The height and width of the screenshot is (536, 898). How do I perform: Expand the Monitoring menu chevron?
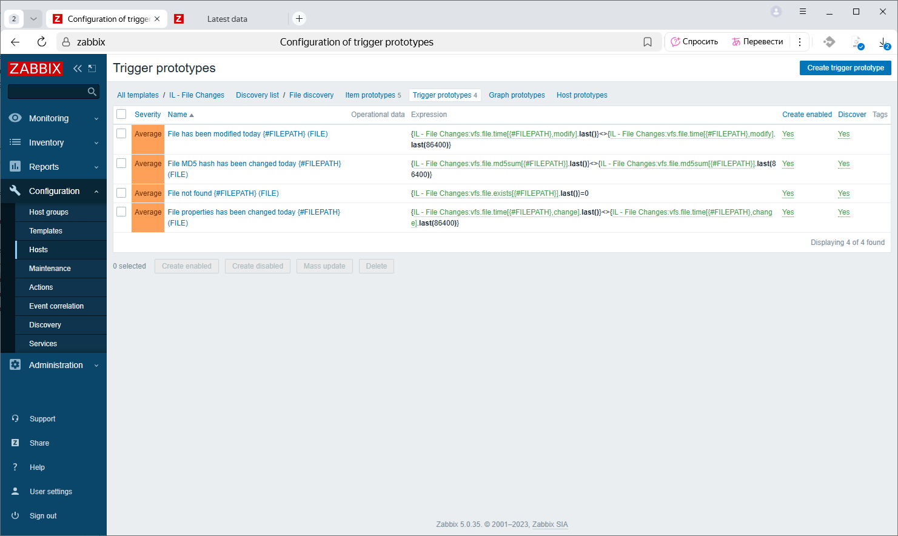click(96, 119)
